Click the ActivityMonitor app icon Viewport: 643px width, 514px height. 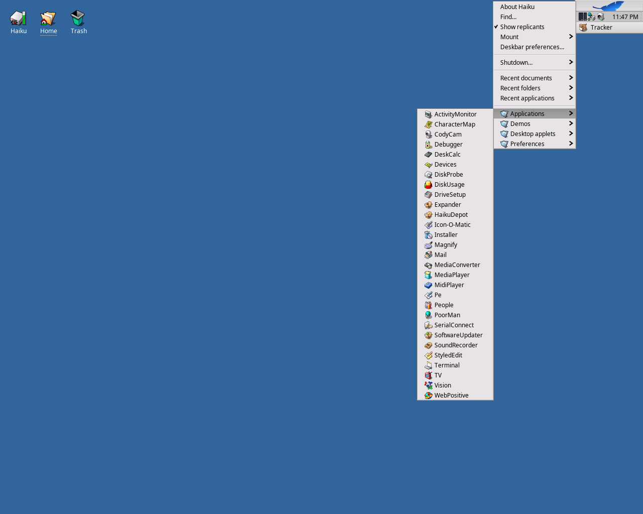point(428,114)
